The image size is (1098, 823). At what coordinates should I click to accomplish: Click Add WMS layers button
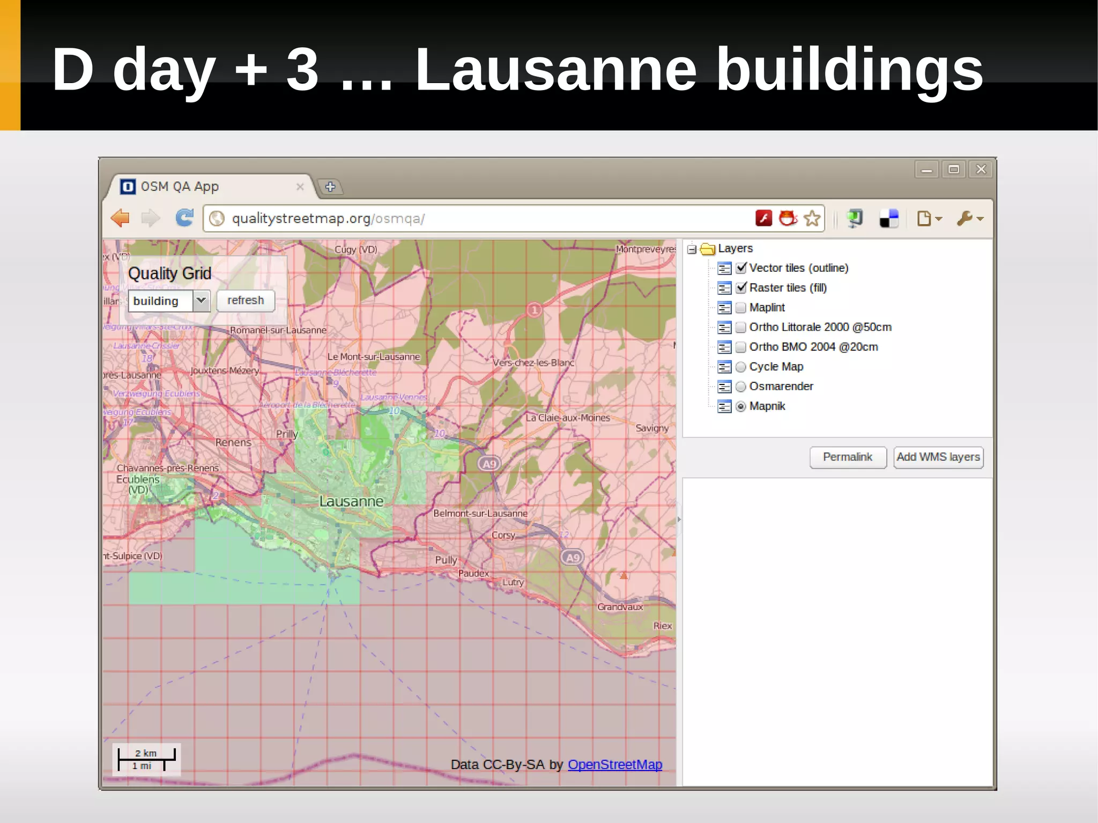(x=938, y=457)
